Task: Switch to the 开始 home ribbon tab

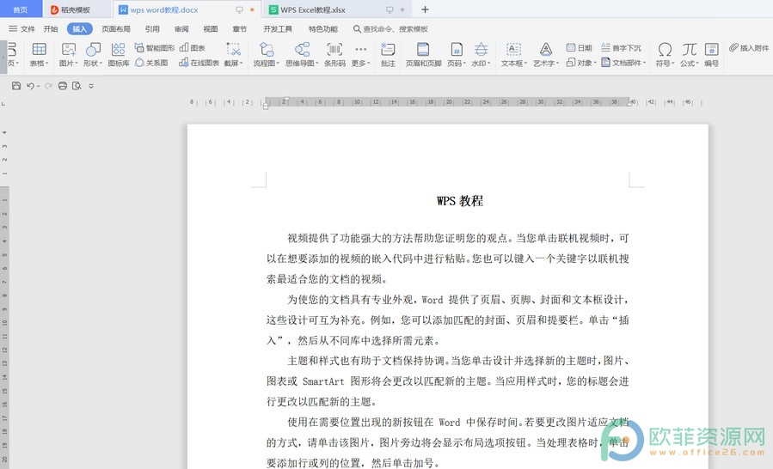Action: pos(51,29)
